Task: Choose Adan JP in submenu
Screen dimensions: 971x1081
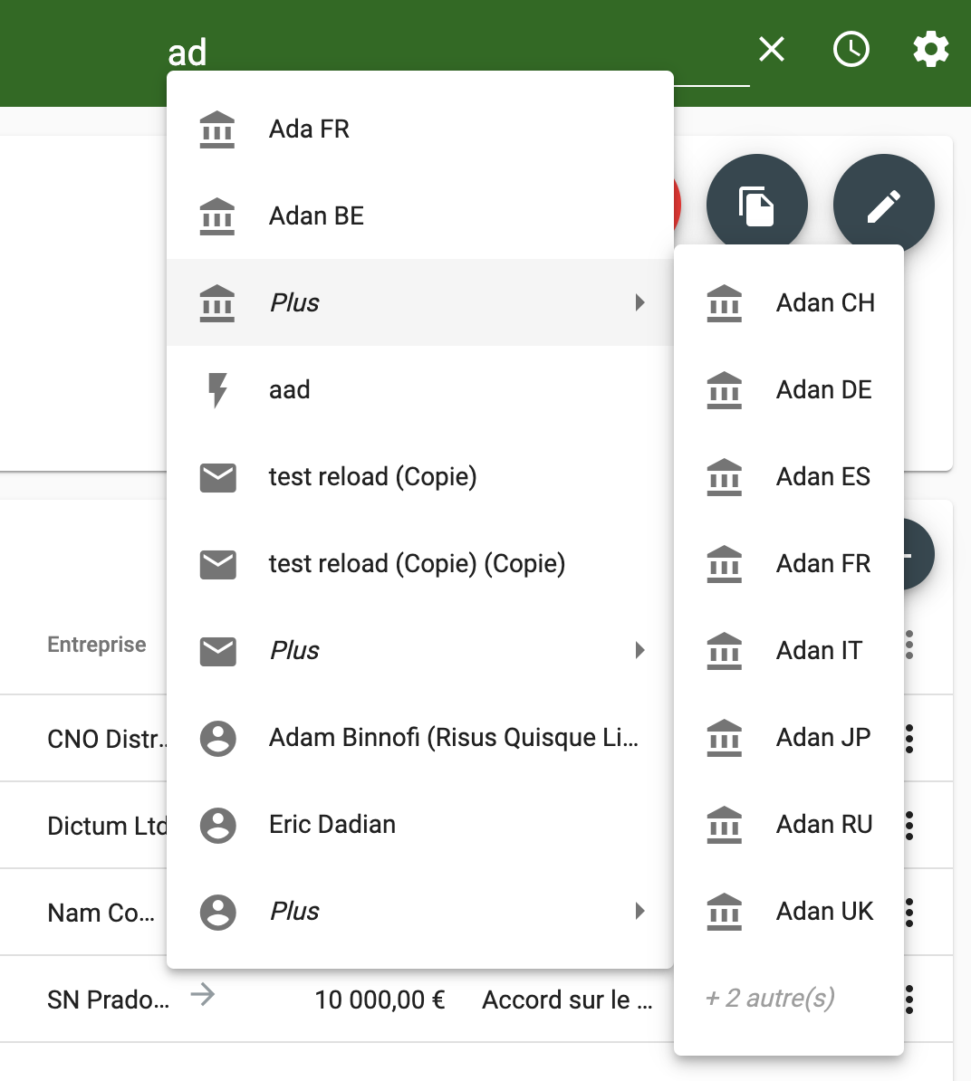Action: point(789,737)
